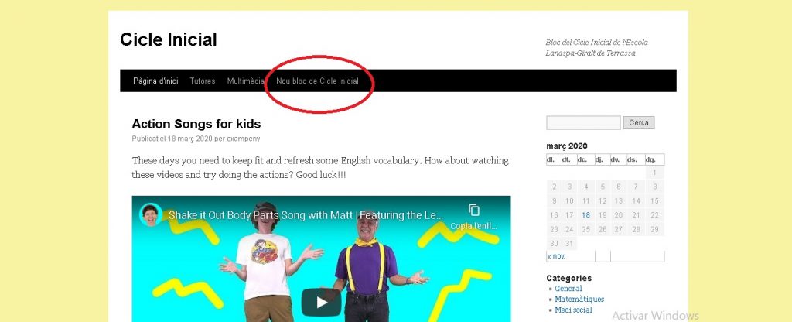Open author exampeny's posts
The image size is (792, 322).
(243, 139)
